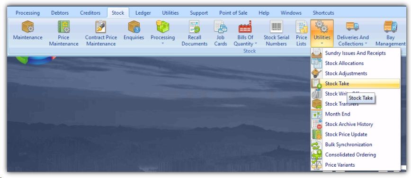411x178 pixels.
Task: Open the Stock Serial Numbers barcode icon
Action: click(276, 33)
